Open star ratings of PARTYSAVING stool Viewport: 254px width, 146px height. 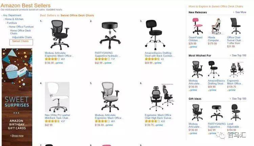pyautogui.click(x=102, y=59)
